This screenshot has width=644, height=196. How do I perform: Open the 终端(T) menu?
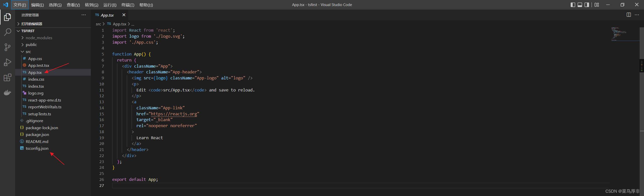128,5
